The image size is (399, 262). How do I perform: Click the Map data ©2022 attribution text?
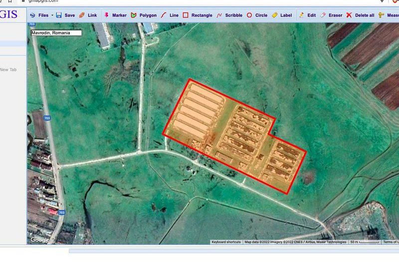click(x=295, y=242)
